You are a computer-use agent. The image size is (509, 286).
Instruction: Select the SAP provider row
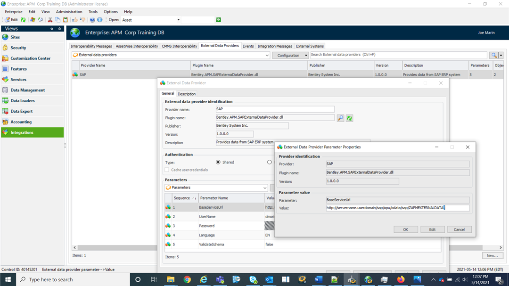coord(287,74)
